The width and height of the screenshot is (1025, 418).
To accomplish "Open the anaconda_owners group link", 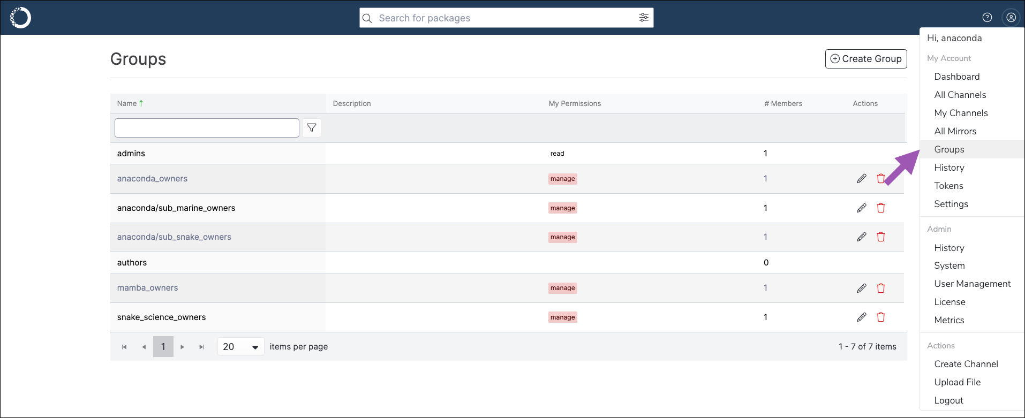I will pyautogui.click(x=152, y=179).
